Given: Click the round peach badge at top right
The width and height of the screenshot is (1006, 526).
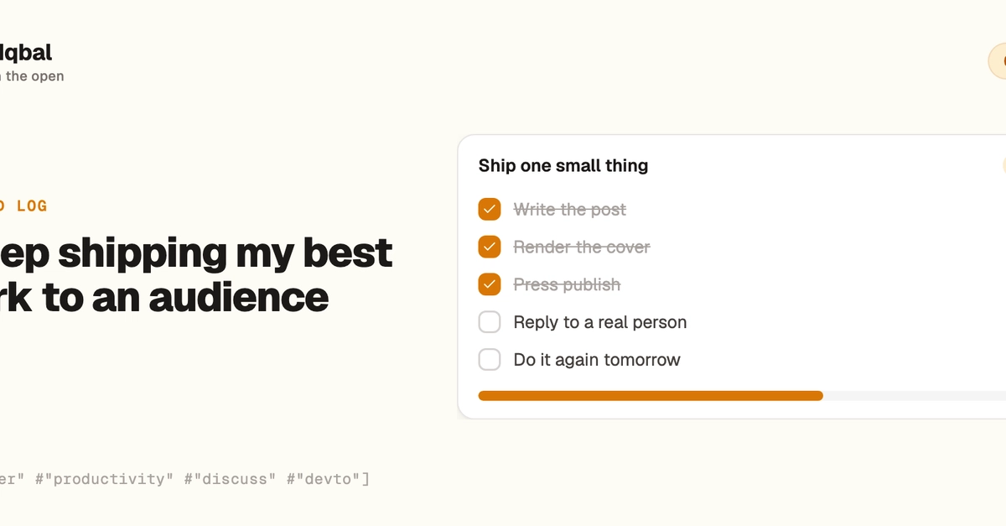Looking at the screenshot, I should [x=998, y=63].
